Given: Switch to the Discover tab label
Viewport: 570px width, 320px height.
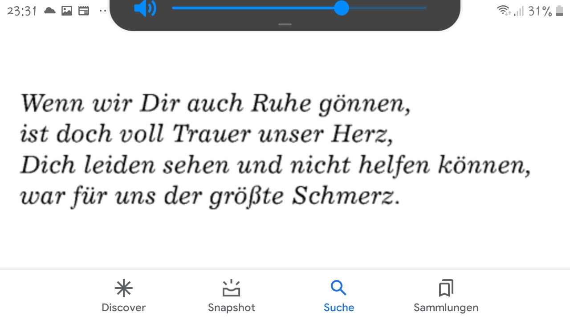Looking at the screenshot, I should click(x=124, y=308).
